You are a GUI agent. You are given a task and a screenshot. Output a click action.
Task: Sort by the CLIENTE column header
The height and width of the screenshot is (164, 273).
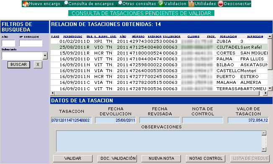point(193,36)
